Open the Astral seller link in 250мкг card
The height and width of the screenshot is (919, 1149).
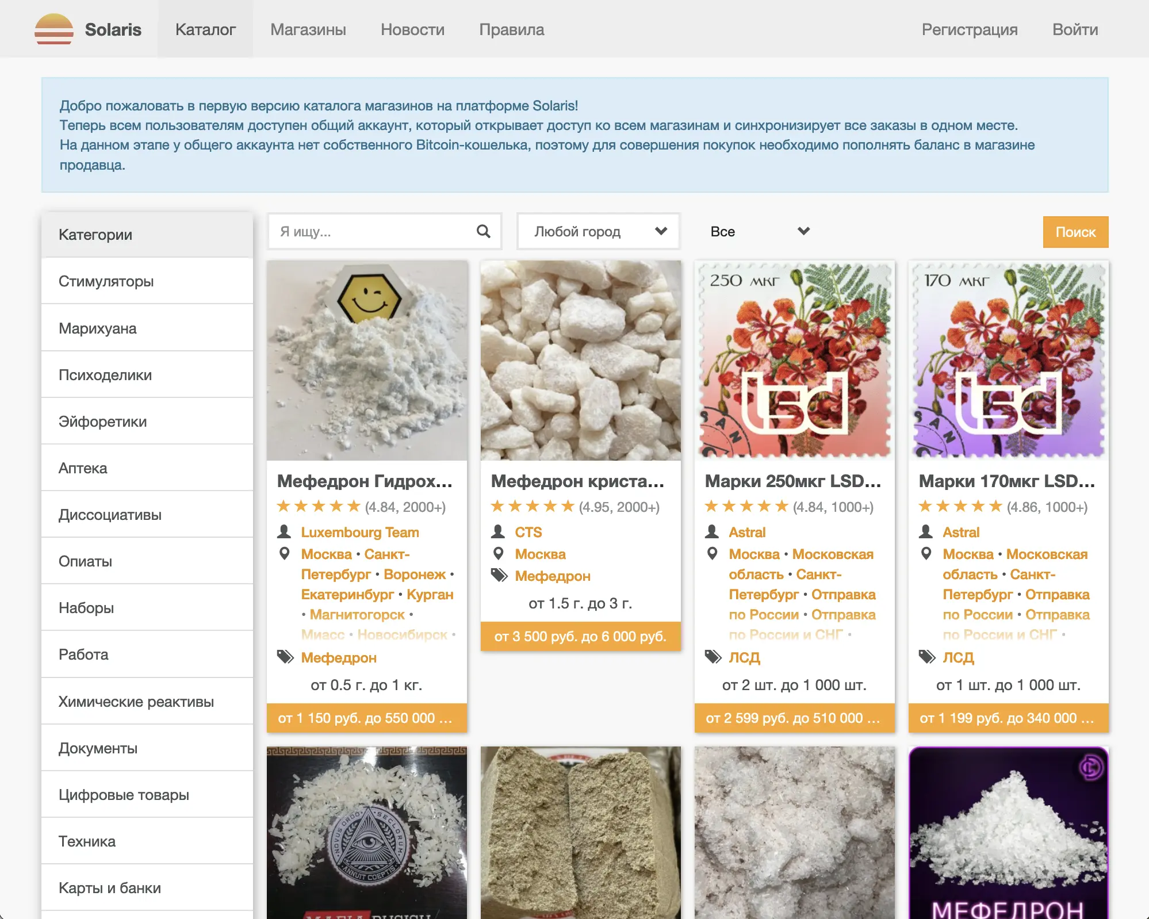coord(747,532)
